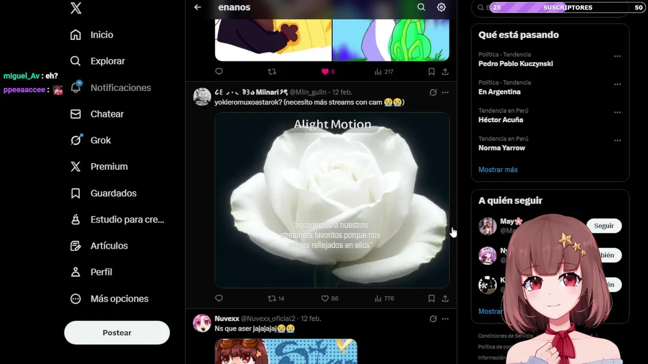Image resolution: width=648 pixels, height=364 pixels.
Task: Open the Premium page
Action: coord(99,167)
